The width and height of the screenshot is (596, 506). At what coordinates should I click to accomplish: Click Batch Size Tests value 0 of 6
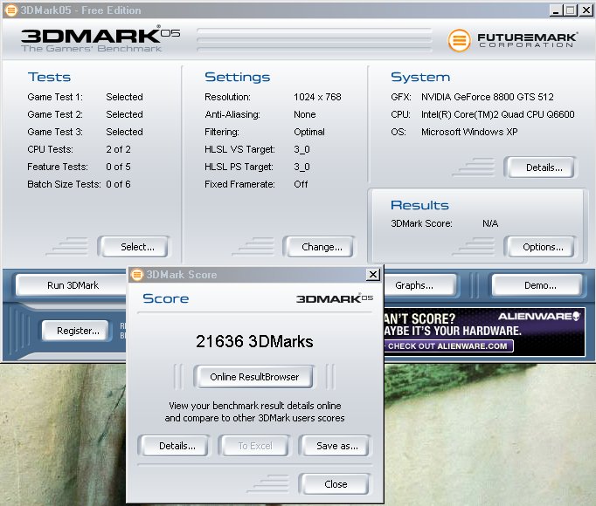118,184
